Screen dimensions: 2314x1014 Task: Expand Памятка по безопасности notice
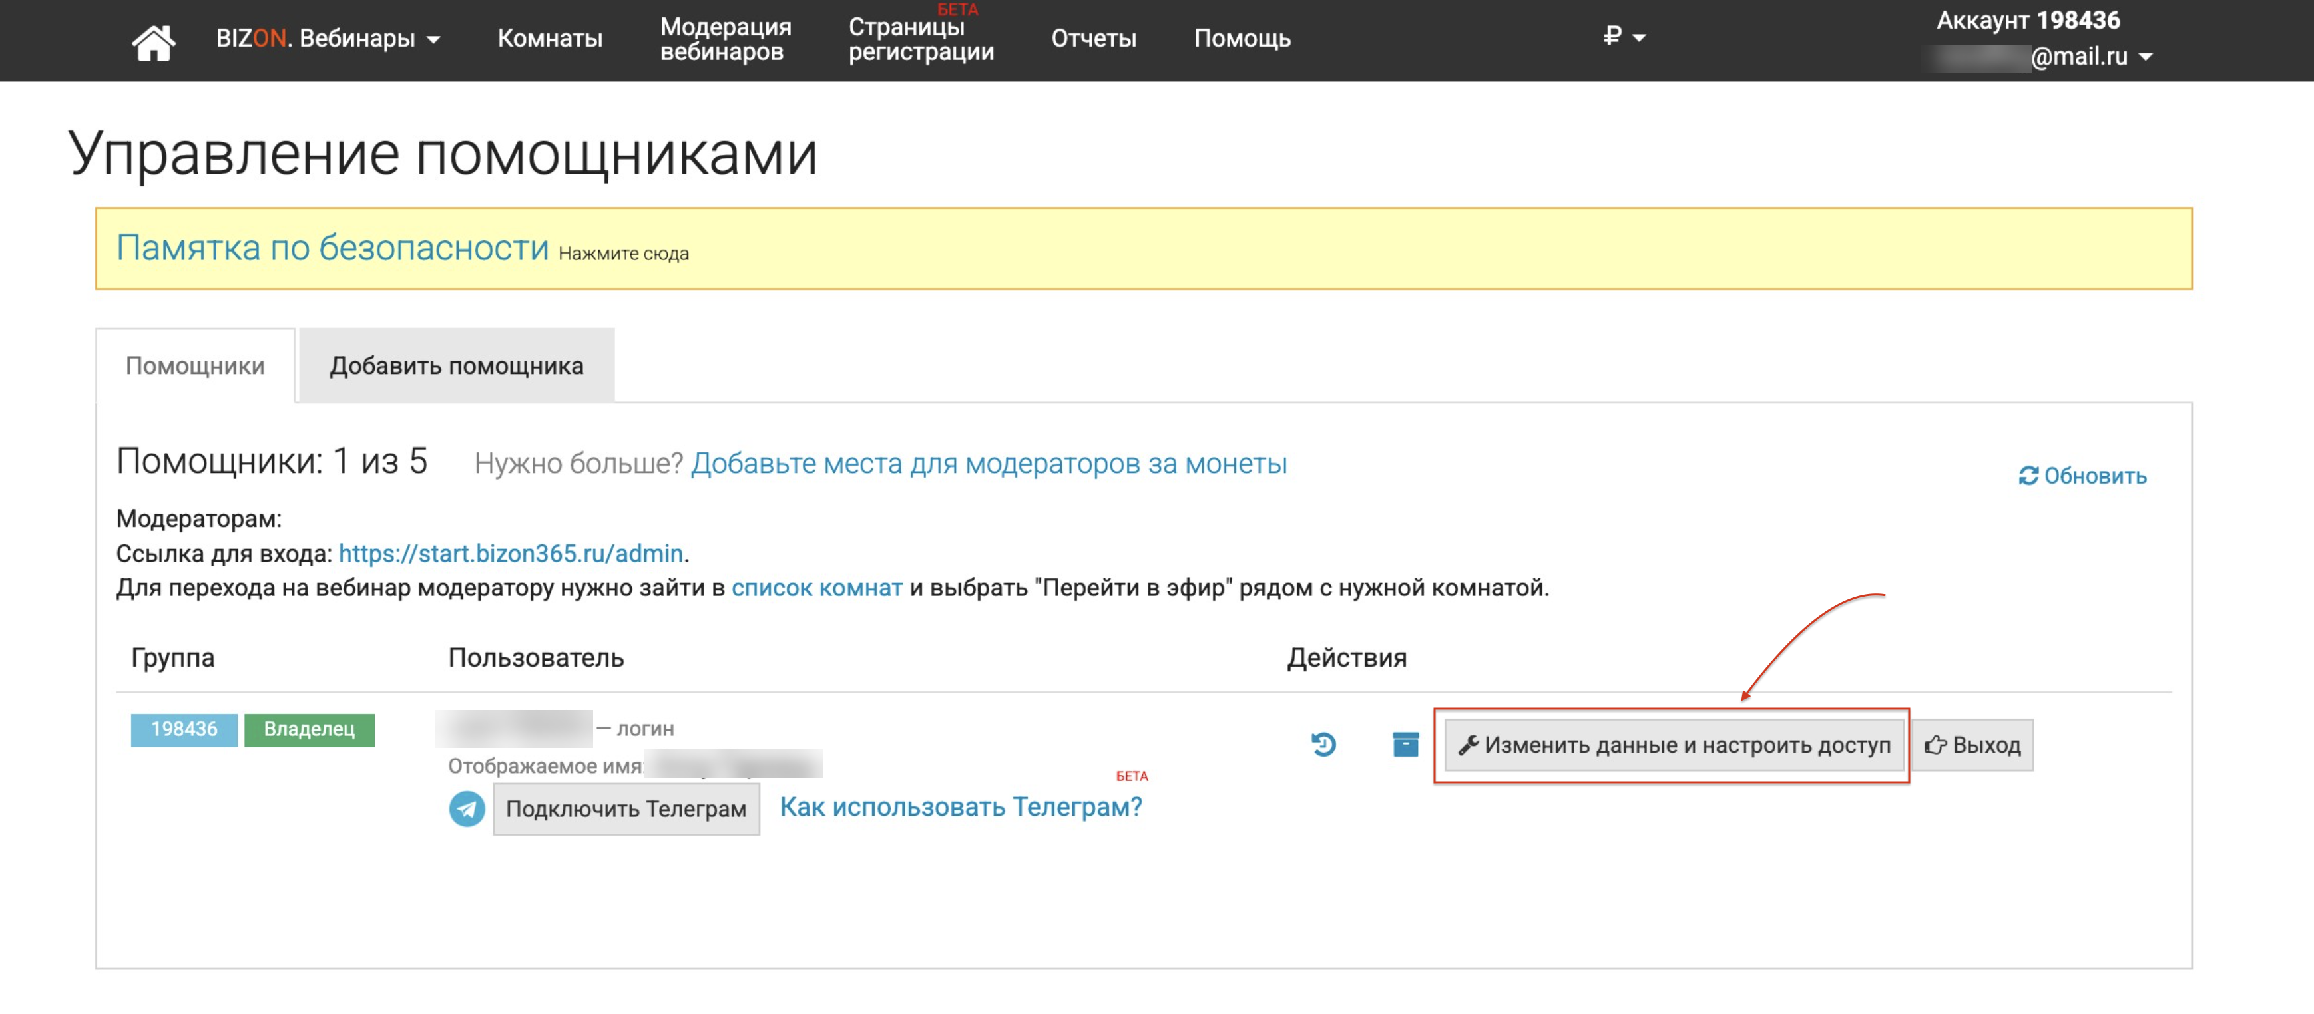(x=332, y=248)
